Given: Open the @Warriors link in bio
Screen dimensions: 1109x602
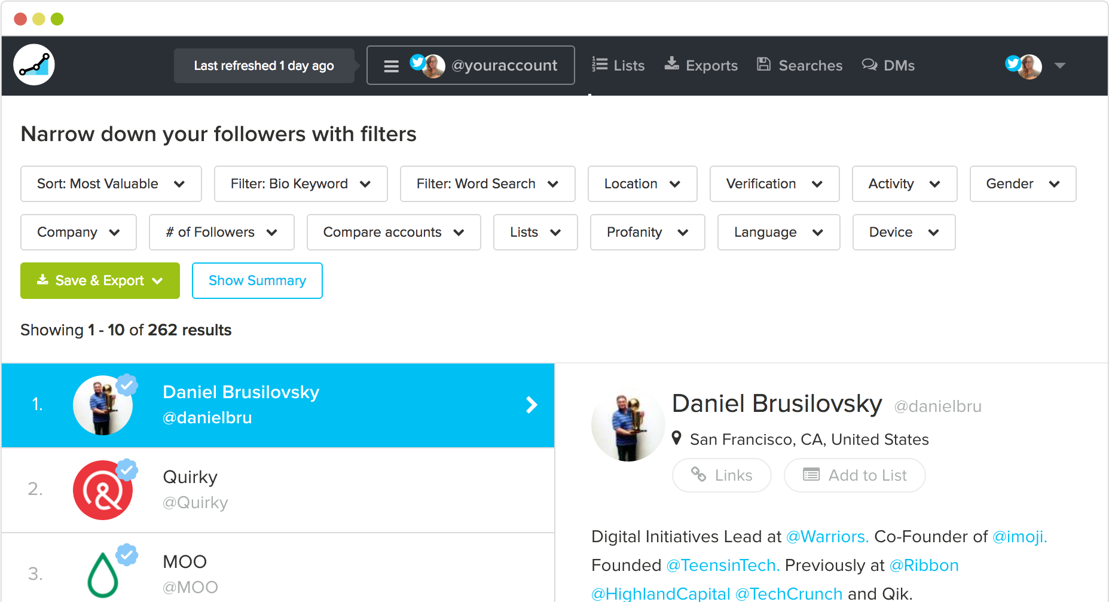Looking at the screenshot, I should pos(827,537).
